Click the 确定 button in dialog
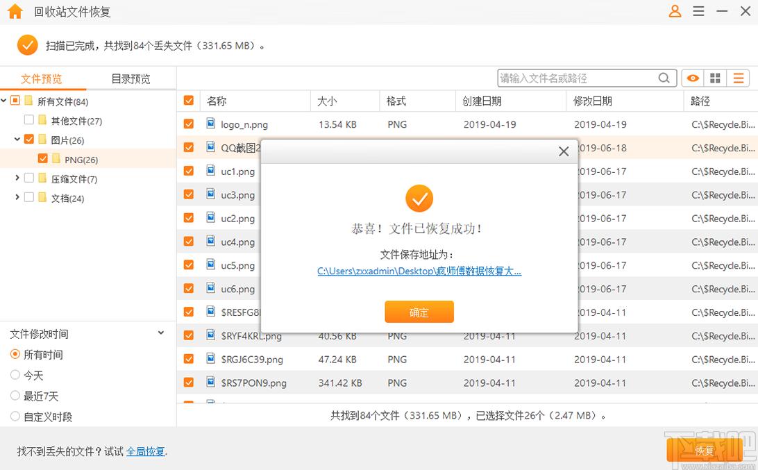 point(419,312)
